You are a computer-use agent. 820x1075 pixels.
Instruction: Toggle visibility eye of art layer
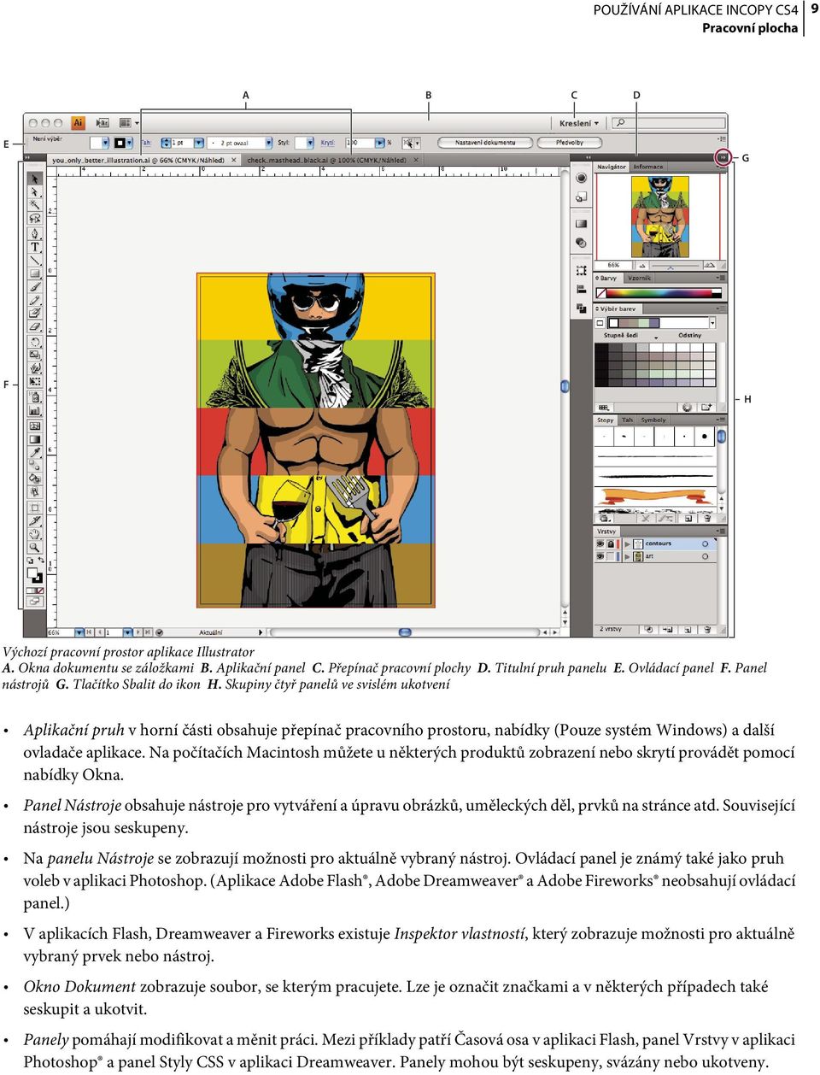coord(600,556)
